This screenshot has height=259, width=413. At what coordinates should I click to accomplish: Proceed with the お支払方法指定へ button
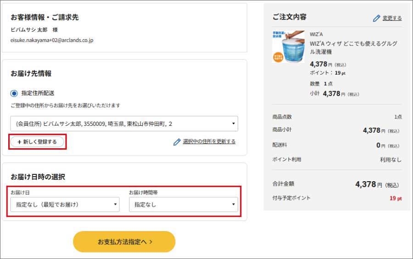point(124,242)
